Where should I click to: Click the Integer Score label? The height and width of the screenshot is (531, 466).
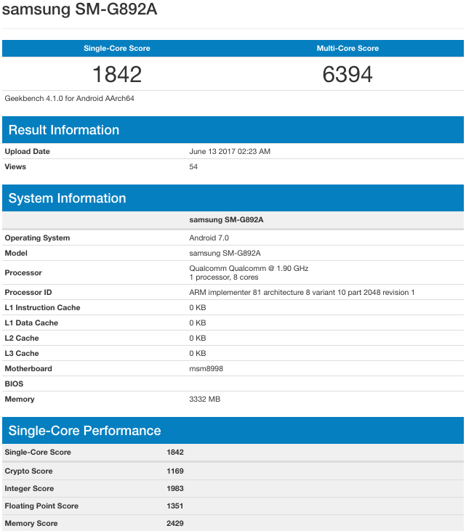click(29, 488)
